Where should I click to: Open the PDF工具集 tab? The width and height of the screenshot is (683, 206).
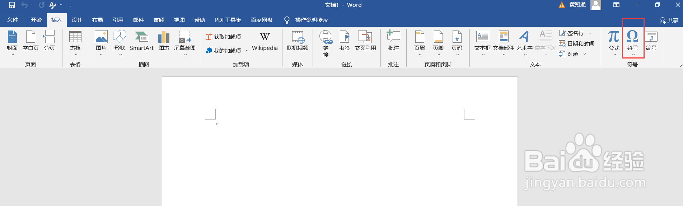click(228, 20)
